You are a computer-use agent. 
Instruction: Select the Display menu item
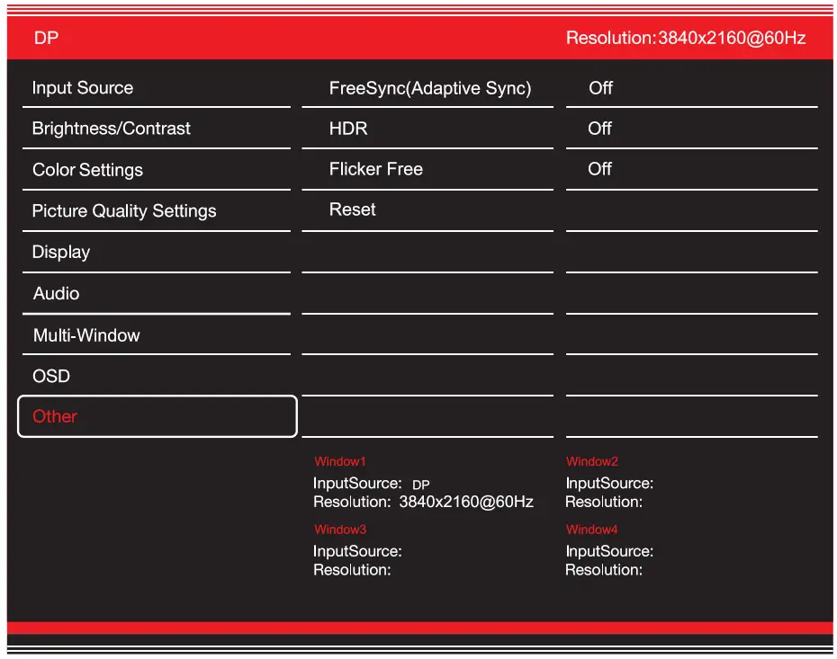click(x=157, y=252)
